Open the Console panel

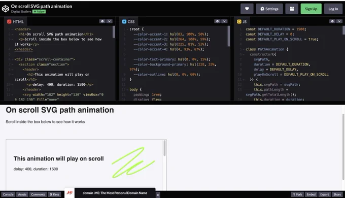click(x=8, y=194)
